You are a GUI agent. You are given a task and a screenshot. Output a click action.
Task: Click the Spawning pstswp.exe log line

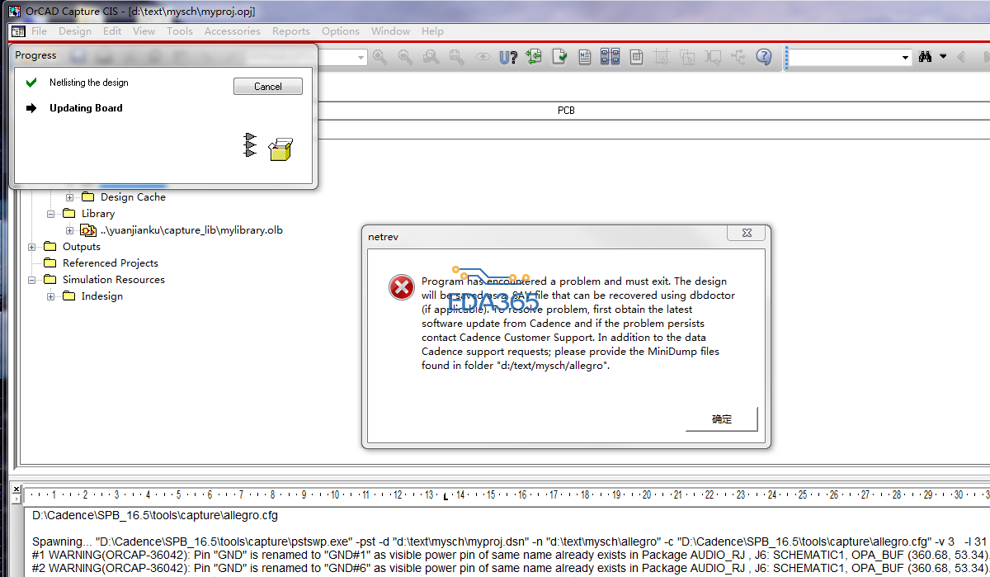pyautogui.click(x=511, y=542)
